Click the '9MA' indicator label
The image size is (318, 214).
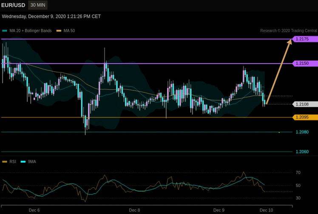coord(32,161)
